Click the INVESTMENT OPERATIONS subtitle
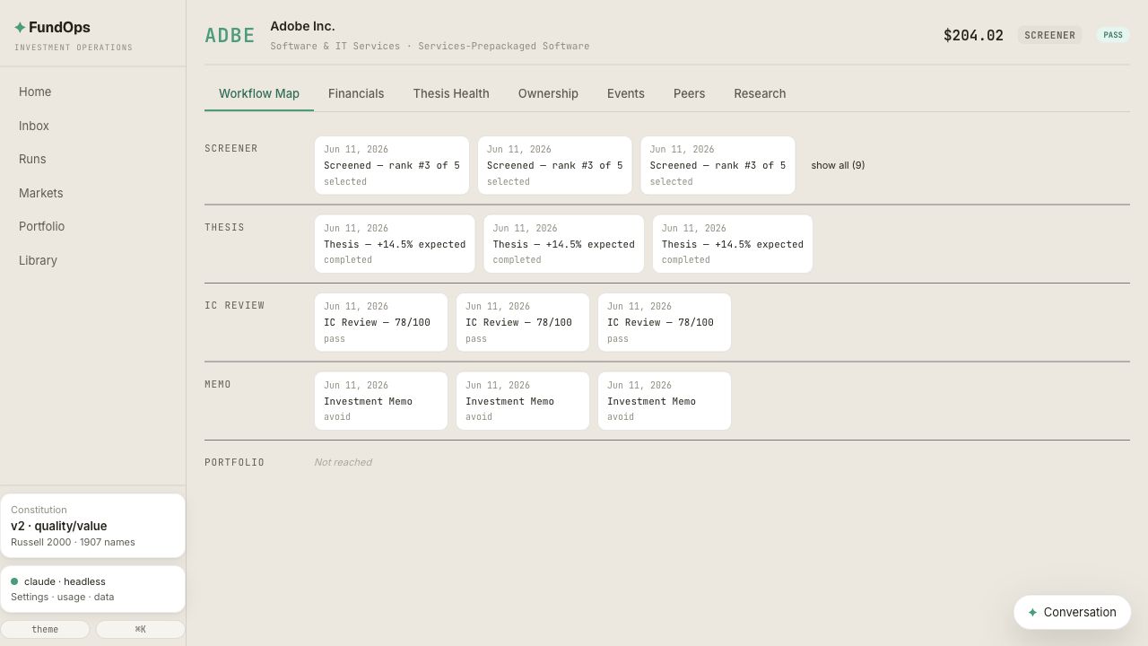This screenshot has width=1148, height=646. [x=74, y=48]
